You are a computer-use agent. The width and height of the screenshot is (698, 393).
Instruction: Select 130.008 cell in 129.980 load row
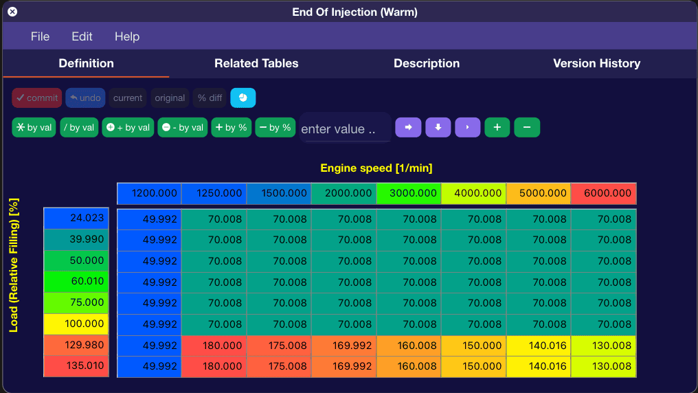click(x=604, y=346)
